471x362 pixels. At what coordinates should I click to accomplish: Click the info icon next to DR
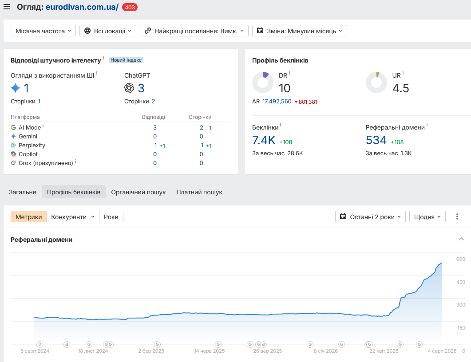(x=289, y=73)
